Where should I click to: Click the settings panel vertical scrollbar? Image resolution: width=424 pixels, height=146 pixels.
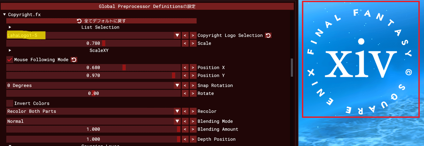tap(292, 68)
